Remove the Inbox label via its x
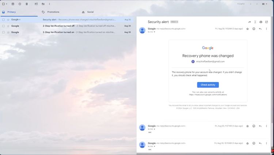The height and width of the screenshot is (155, 274). click(177, 22)
